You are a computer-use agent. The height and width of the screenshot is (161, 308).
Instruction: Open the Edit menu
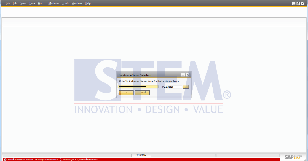15,3
